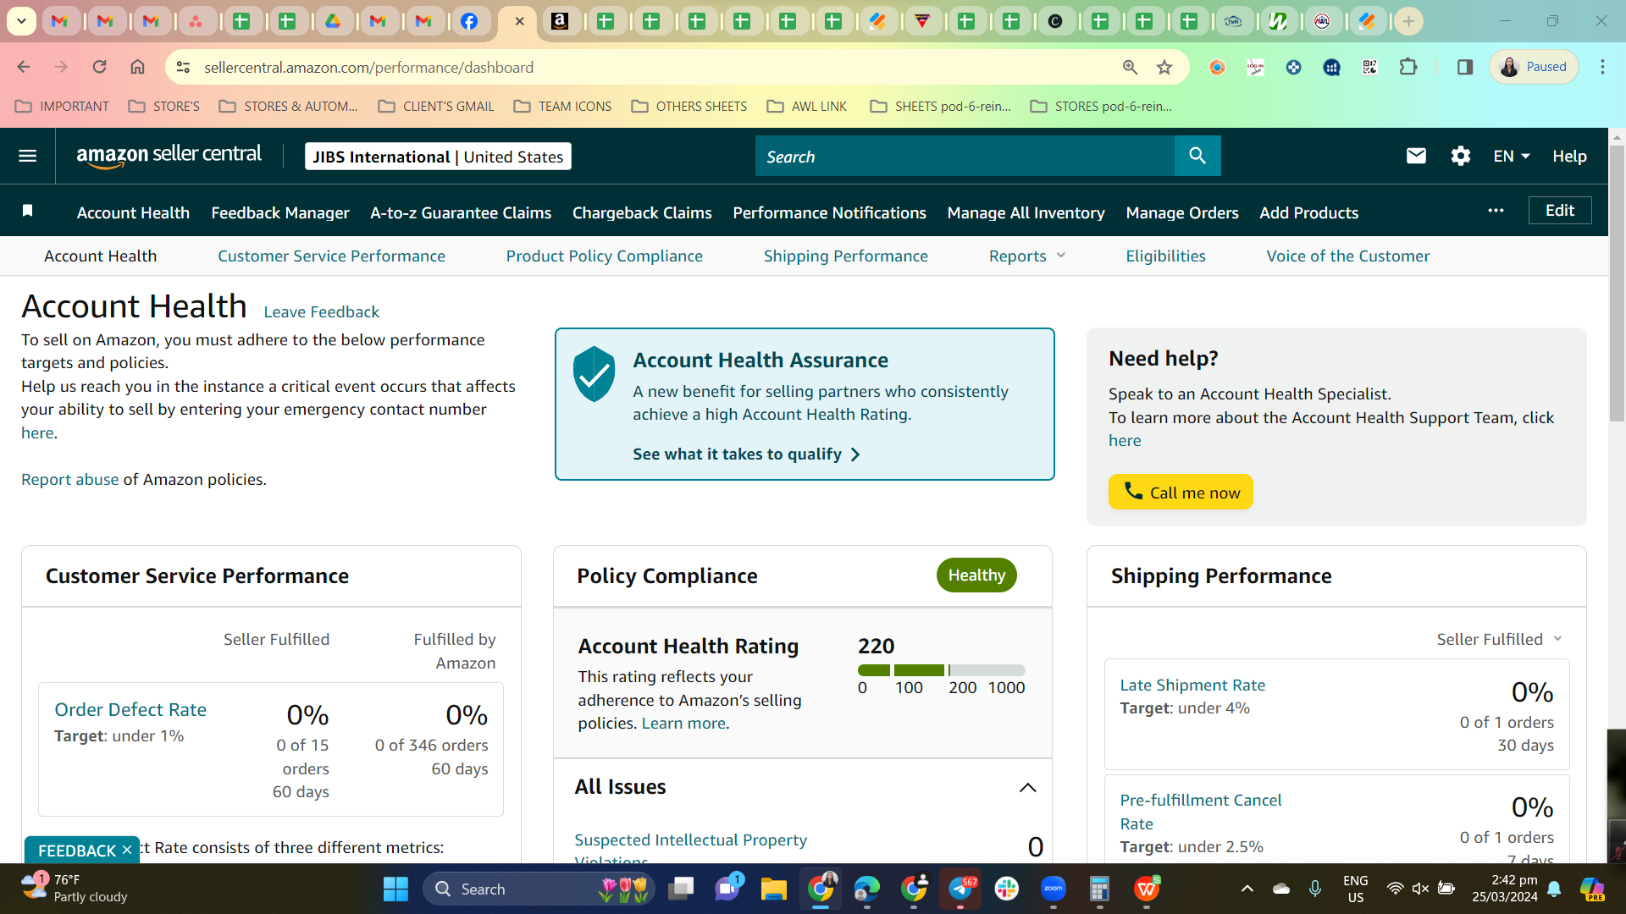The height and width of the screenshot is (914, 1626).
Task: Click the browser reload icon
Action: [x=99, y=67]
